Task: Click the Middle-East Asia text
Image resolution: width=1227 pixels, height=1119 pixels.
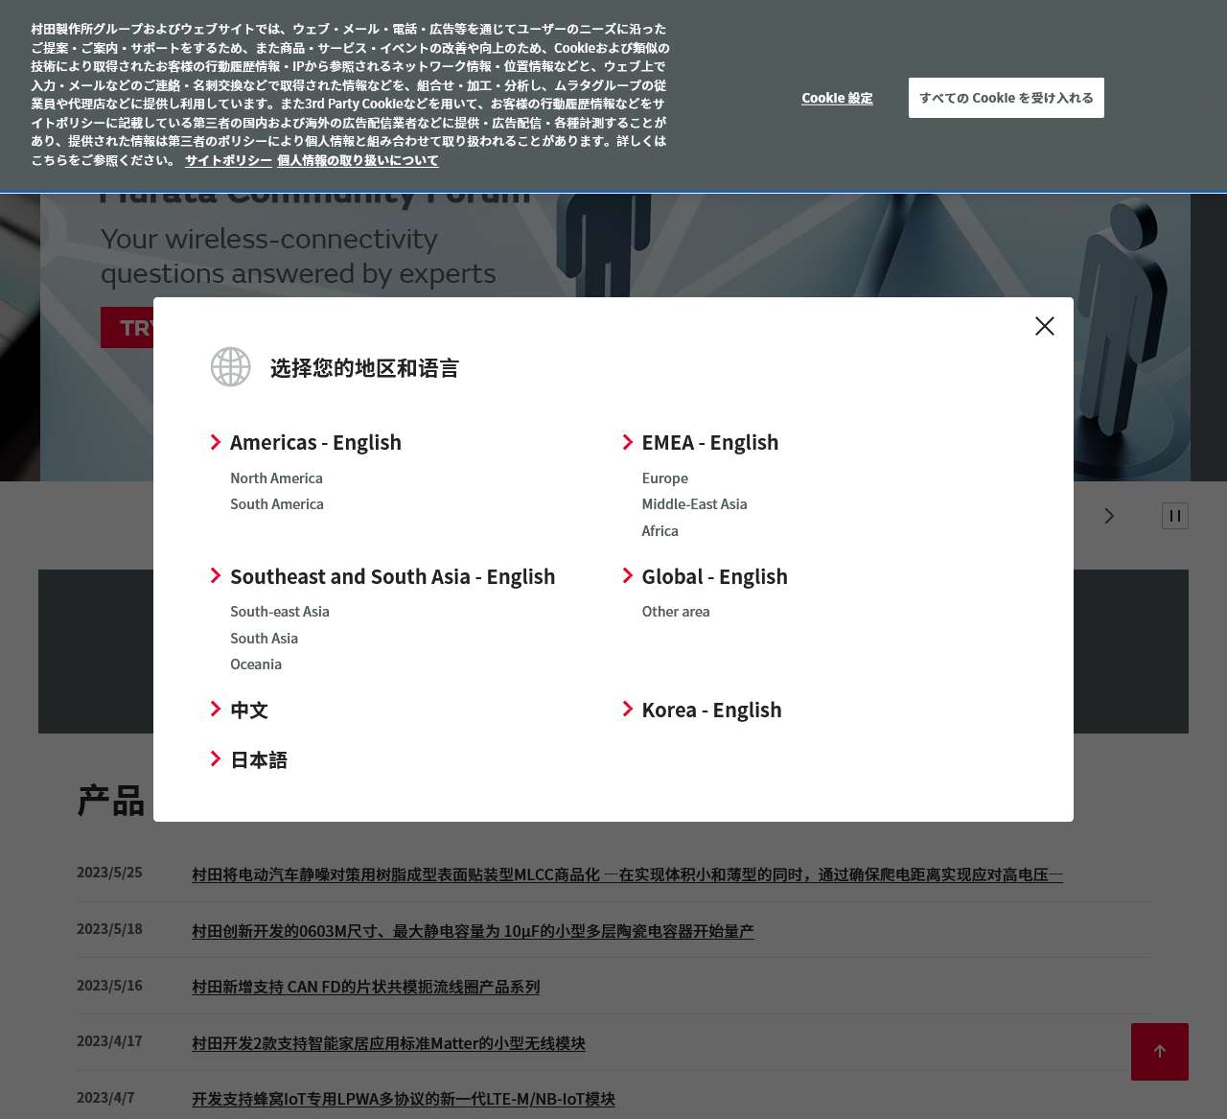Action: pos(694,503)
